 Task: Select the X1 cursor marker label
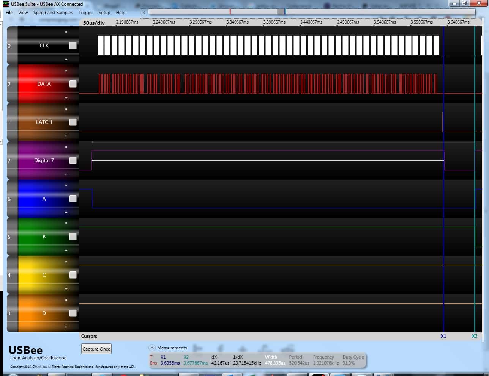(x=443, y=336)
